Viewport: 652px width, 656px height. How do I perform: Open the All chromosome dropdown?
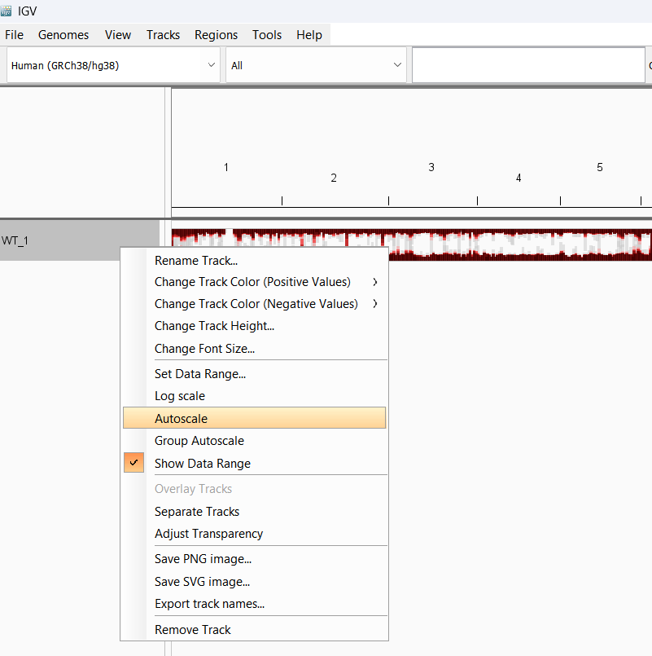coord(317,65)
